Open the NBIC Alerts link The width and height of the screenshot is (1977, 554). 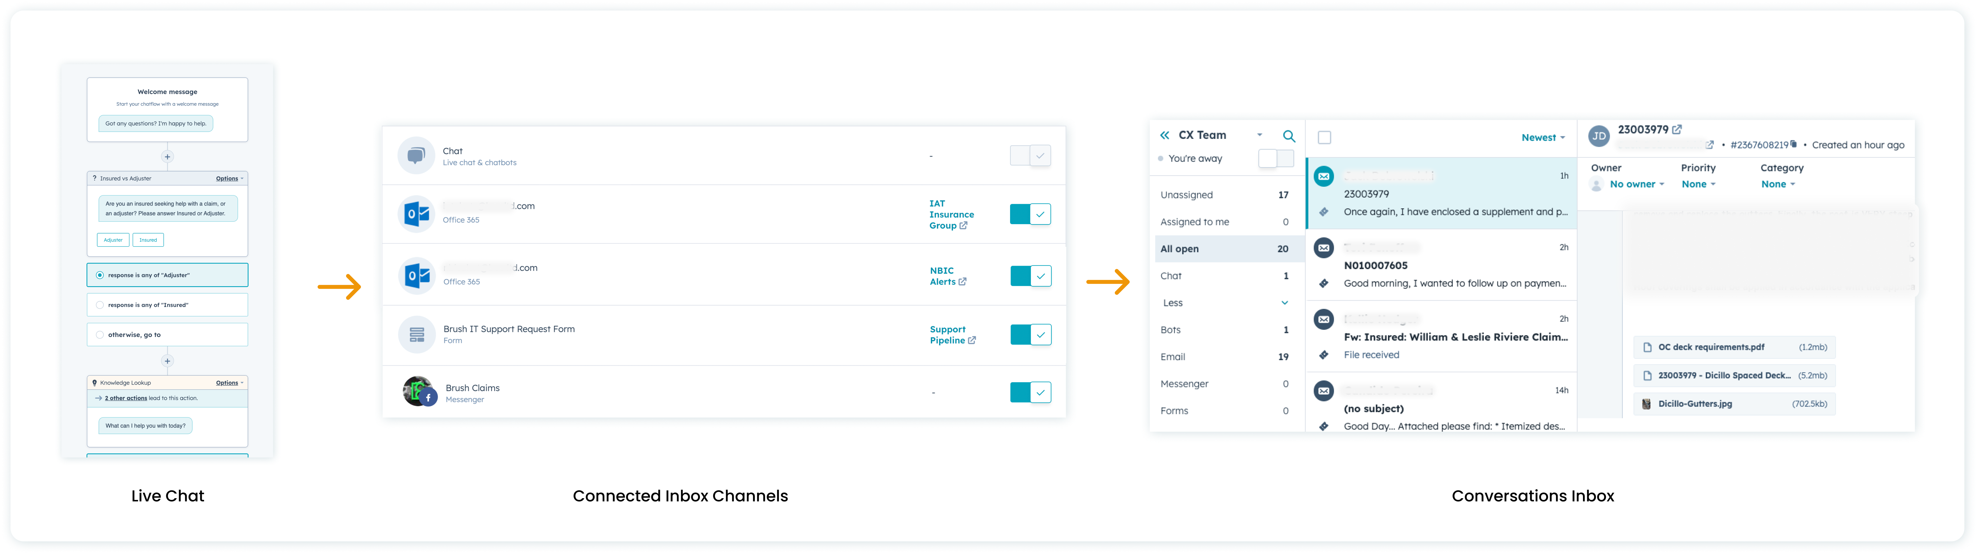click(x=948, y=276)
